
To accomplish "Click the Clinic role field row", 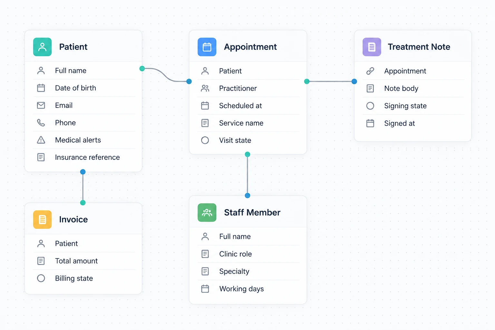I will [248, 254].
